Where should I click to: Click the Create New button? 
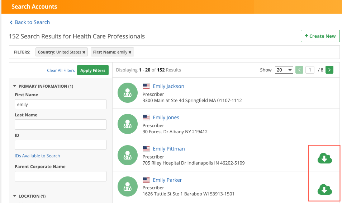320,36
